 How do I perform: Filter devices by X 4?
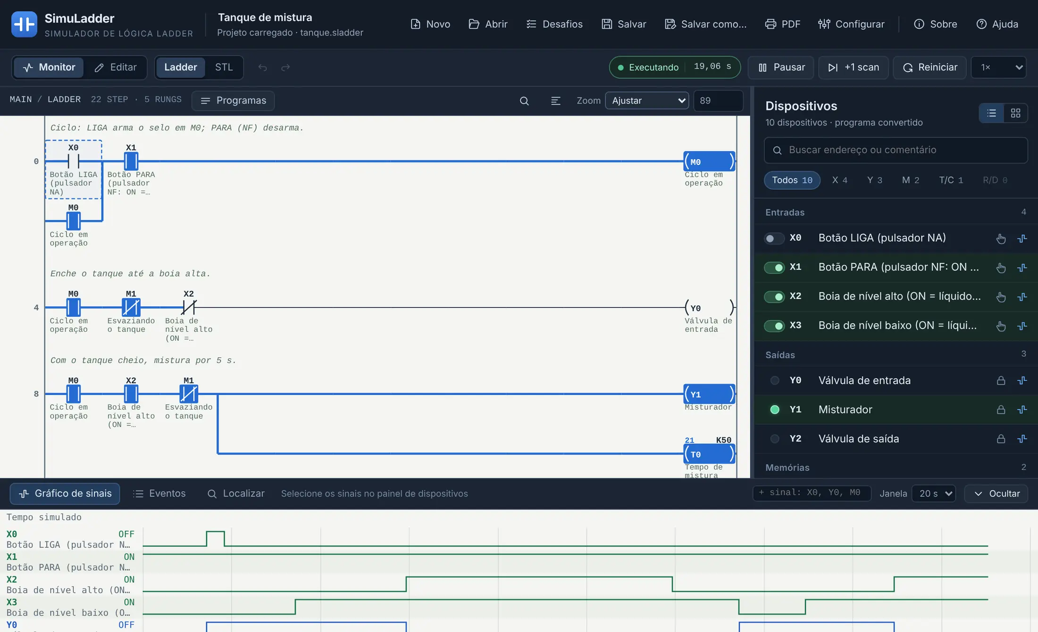840,180
